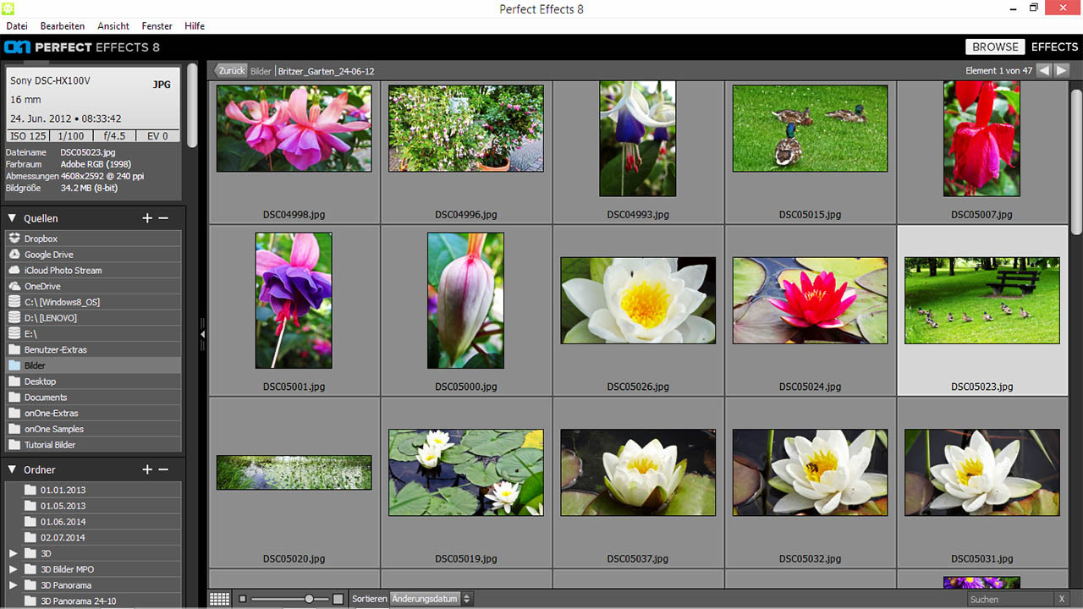Screen dimensions: 1083x609
Task: Select iCloud Photo Stream source
Action: pyautogui.click(x=63, y=271)
